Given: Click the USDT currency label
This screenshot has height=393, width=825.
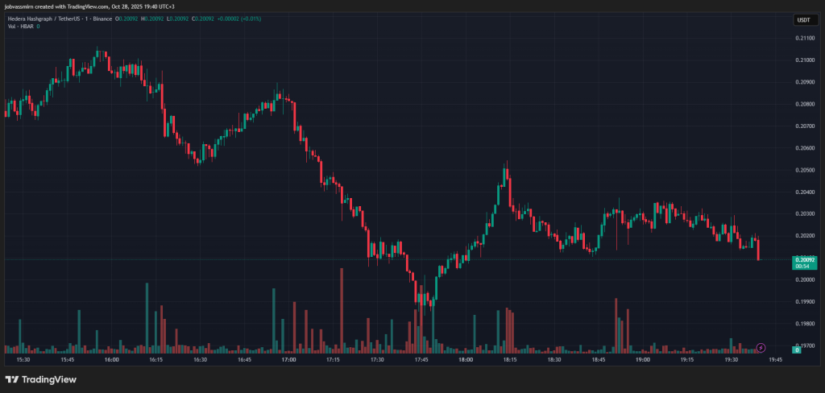Looking at the screenshot, I should pos(803,20).
